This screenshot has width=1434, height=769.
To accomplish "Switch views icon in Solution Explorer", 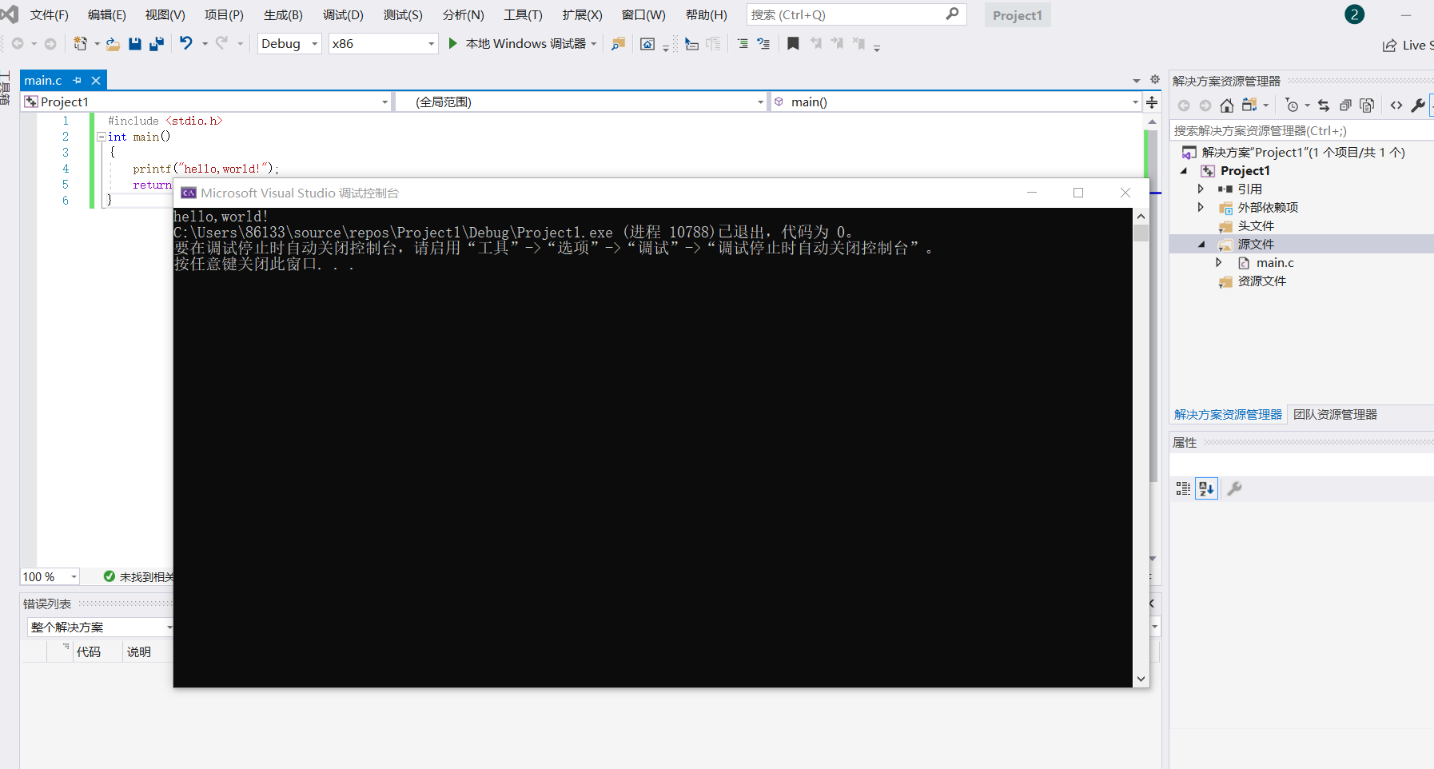I will point(1249,105).
